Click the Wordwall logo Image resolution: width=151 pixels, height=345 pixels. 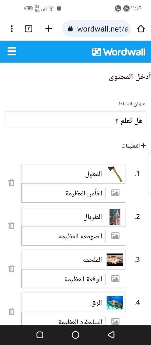(119, 52)
